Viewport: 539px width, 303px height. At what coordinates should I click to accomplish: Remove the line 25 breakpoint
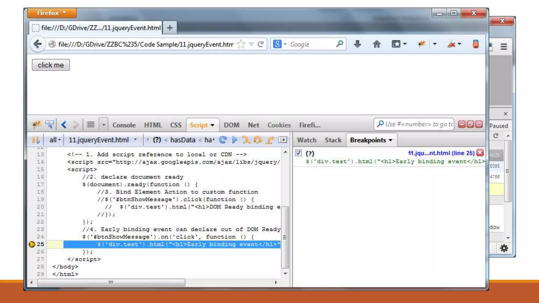pos(480,153)
